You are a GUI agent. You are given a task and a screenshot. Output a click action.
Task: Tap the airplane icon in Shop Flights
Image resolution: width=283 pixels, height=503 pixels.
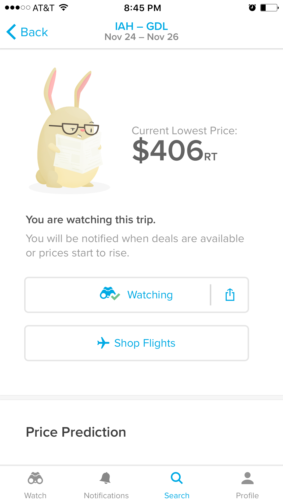coord(103,343)
